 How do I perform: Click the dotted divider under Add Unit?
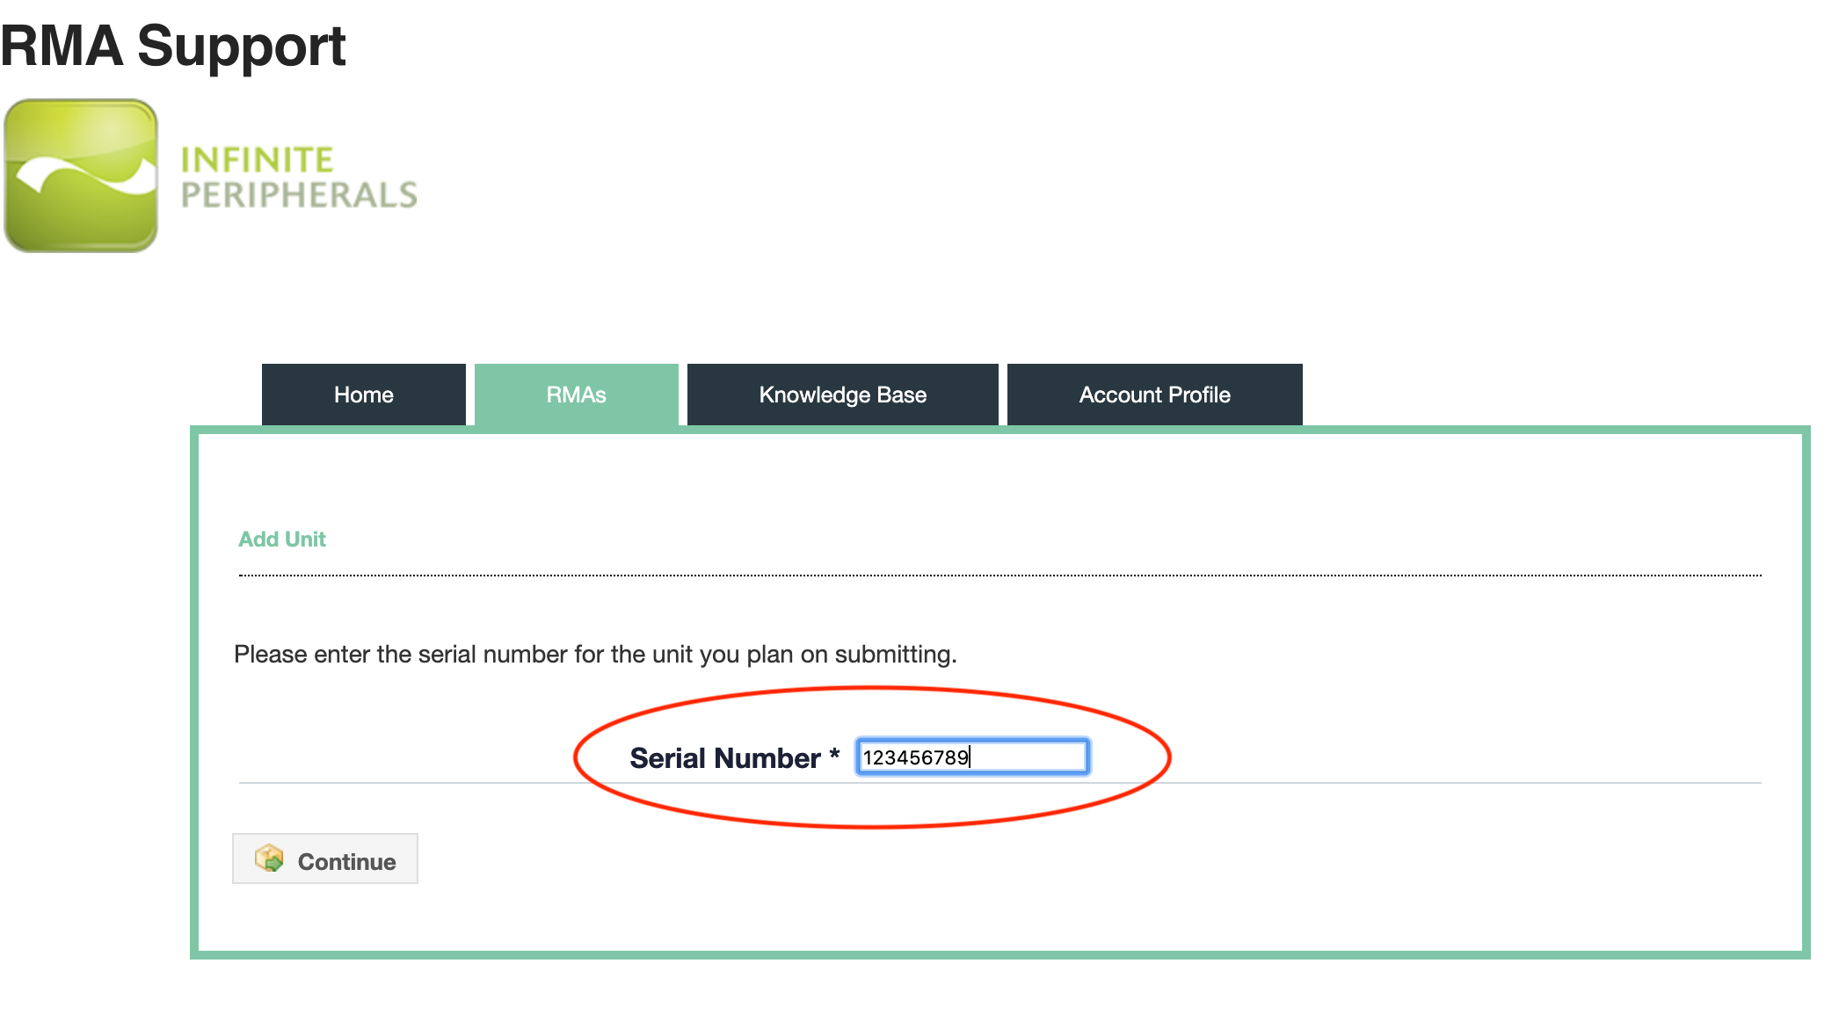pos(999,576)
